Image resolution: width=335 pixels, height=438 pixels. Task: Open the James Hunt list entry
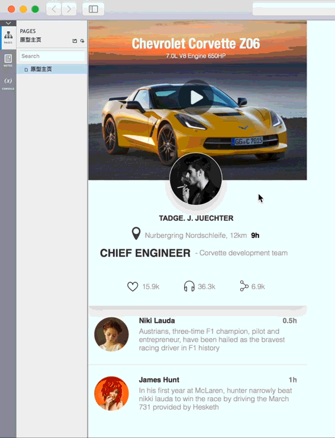pos(198,393)
